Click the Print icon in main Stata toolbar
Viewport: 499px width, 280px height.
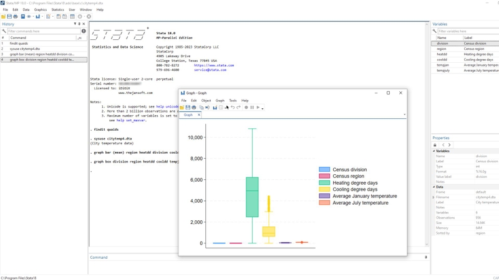tap(15, 17)
